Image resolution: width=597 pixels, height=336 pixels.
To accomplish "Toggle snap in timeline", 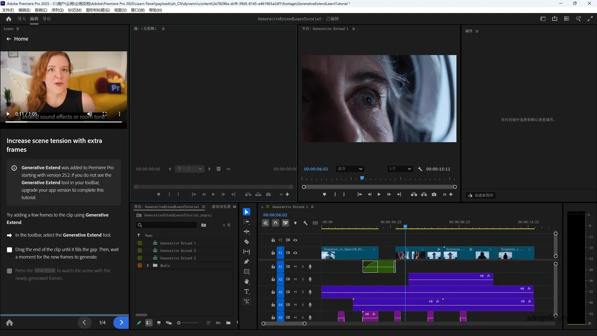I will pyautogui.click(x=276, y=223).
